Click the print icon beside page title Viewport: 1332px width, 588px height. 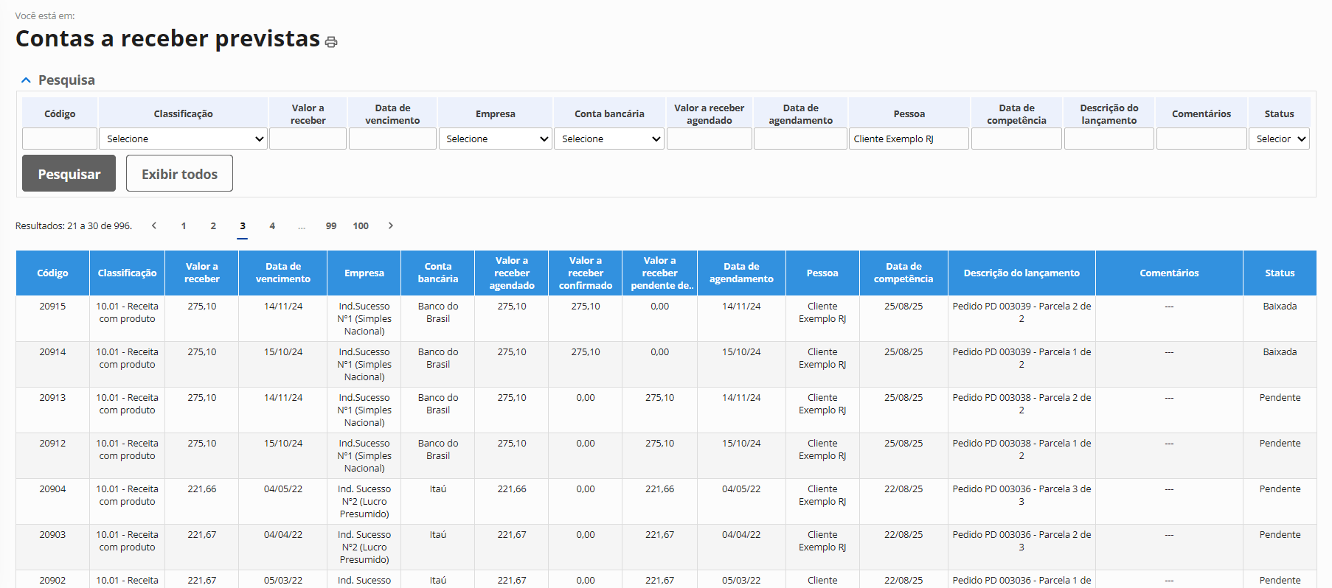[331, 42]
